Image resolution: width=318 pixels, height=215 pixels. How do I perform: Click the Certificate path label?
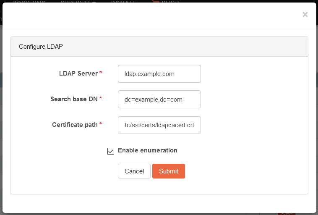(75, 124)
